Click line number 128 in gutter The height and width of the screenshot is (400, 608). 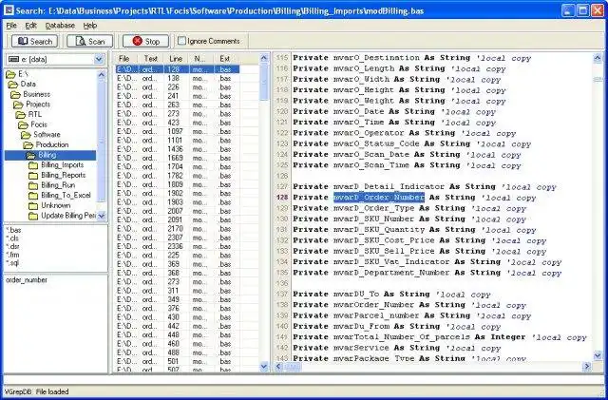pyautogui.click(x=282, y=198)
